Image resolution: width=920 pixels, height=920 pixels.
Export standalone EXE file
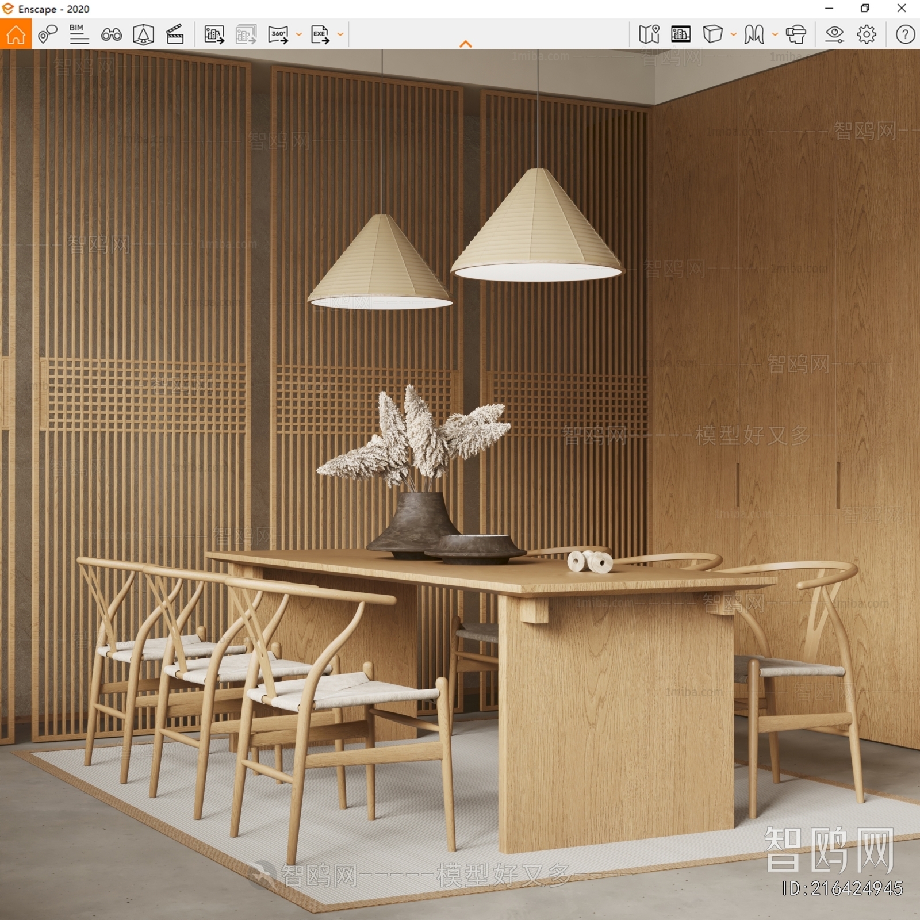320,34
